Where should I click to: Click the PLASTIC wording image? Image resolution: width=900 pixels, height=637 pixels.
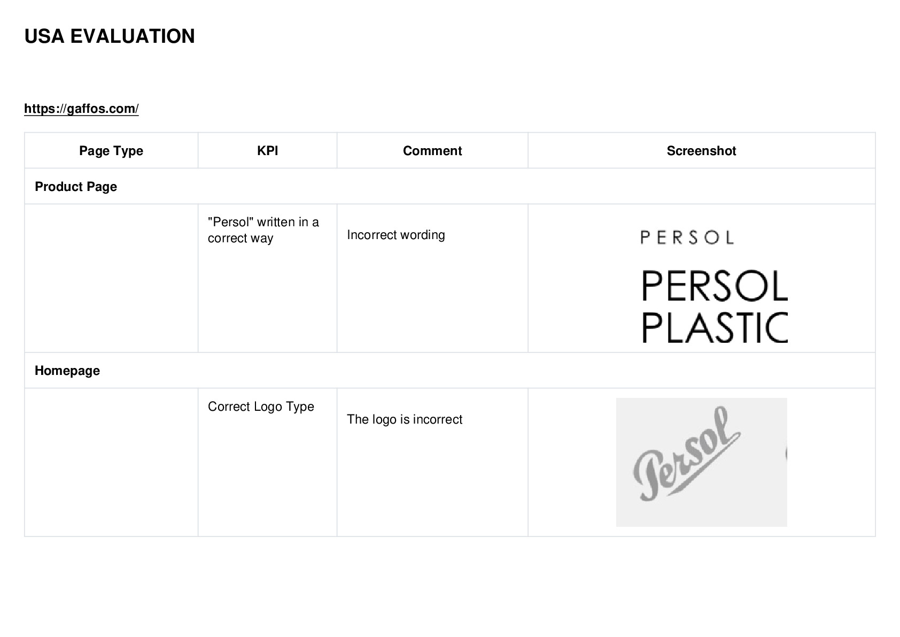coord(715,327)
